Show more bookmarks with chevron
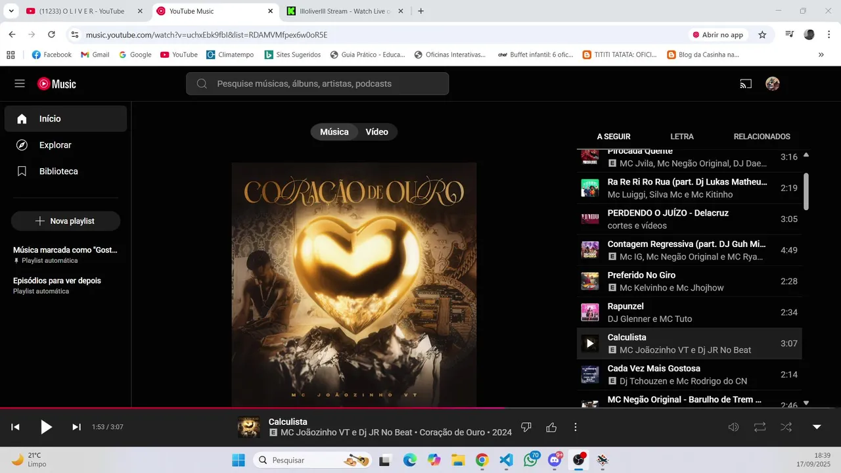Viewport: 841px width, 473px height. [x=821, y=55]
